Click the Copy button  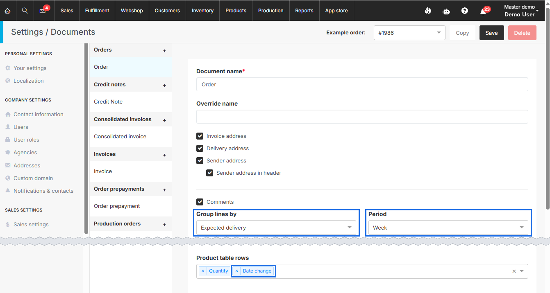(x=462, y=33)
